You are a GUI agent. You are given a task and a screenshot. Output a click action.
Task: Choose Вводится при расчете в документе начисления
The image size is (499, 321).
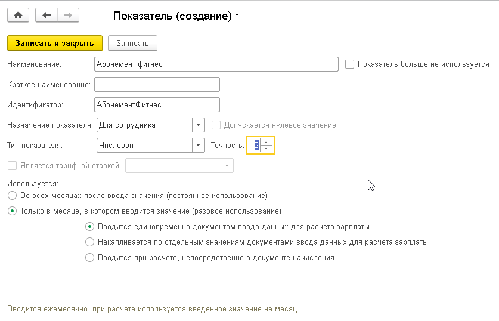(90, 257)
